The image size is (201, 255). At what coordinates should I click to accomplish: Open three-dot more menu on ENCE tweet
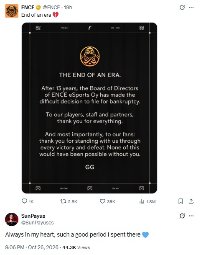pos(191,7)
